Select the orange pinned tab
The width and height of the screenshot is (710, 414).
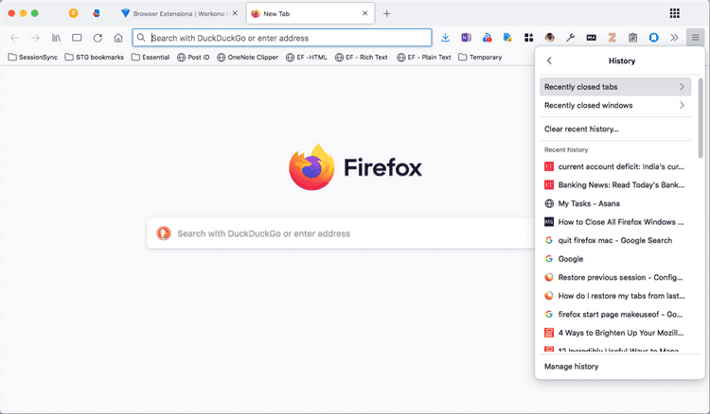[x=73, y=13]
